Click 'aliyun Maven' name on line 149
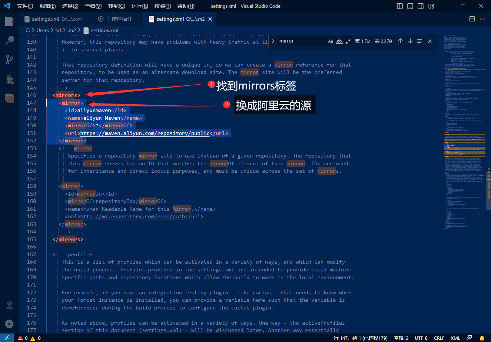This screenshot has height=342, width=491. click(102, 118)
